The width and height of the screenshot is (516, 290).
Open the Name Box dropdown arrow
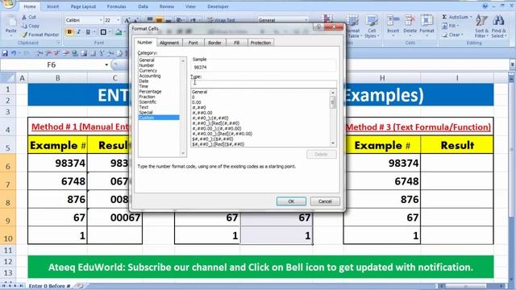[106, 64]
